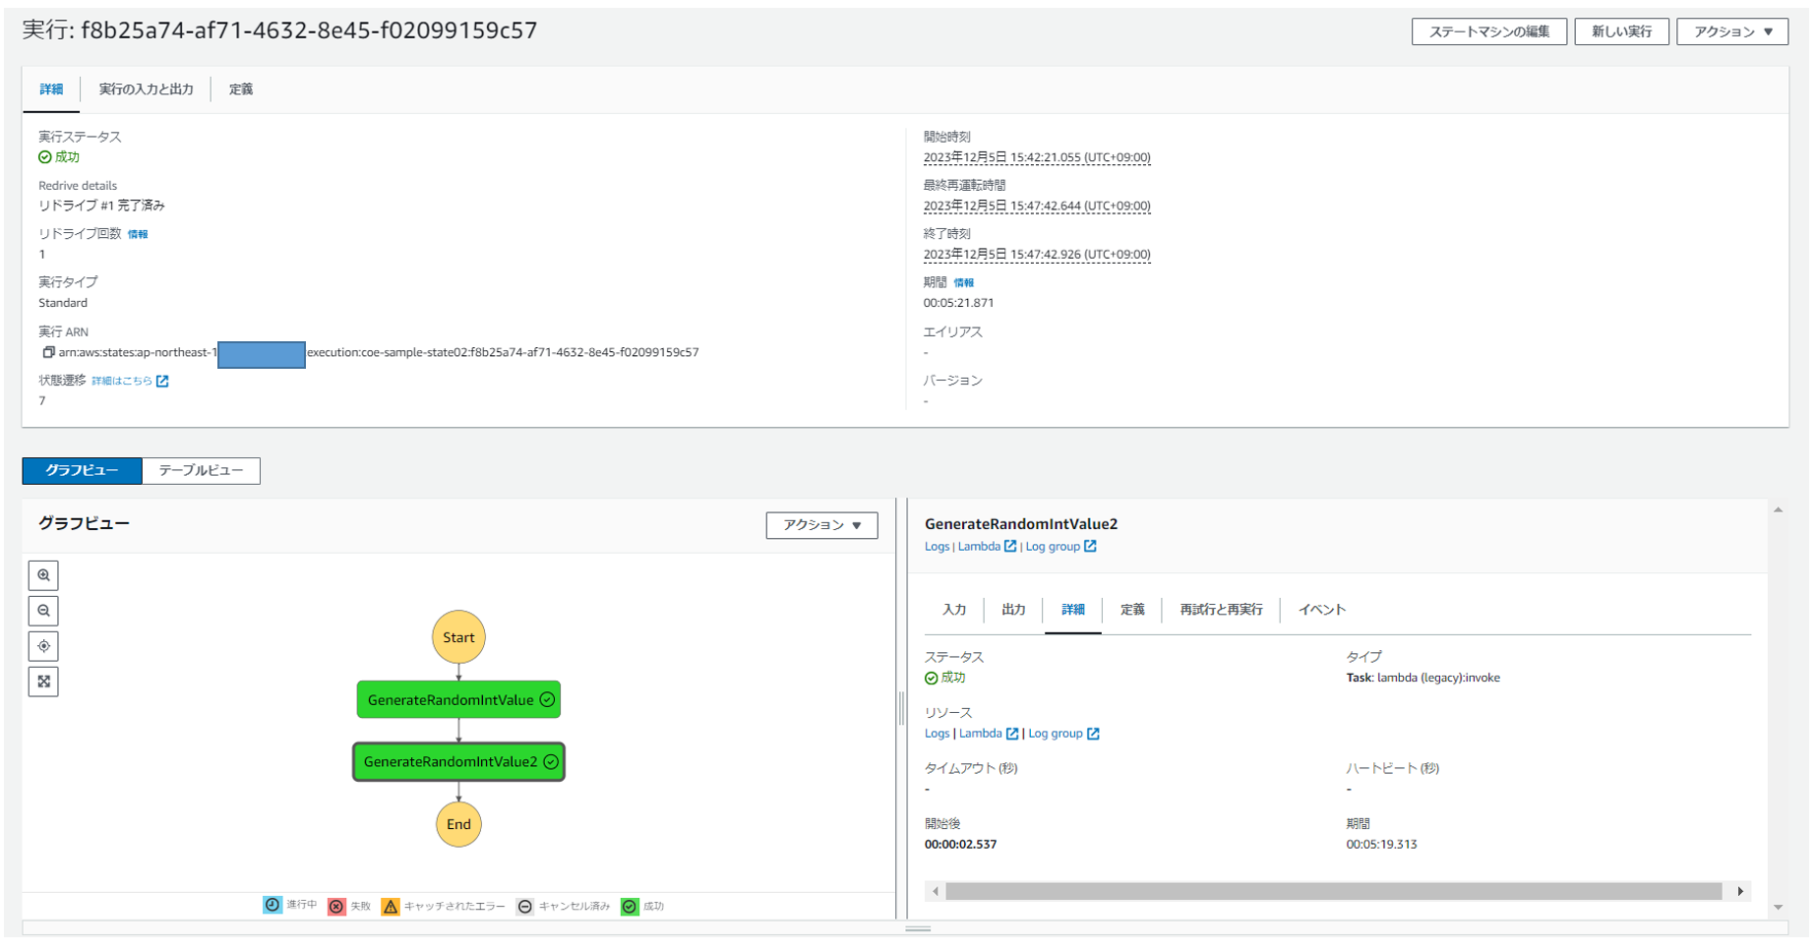Open the top-right Actions dropdown
The image size is (1816, 951).
pyautogui.click(x=1731, y=31)
